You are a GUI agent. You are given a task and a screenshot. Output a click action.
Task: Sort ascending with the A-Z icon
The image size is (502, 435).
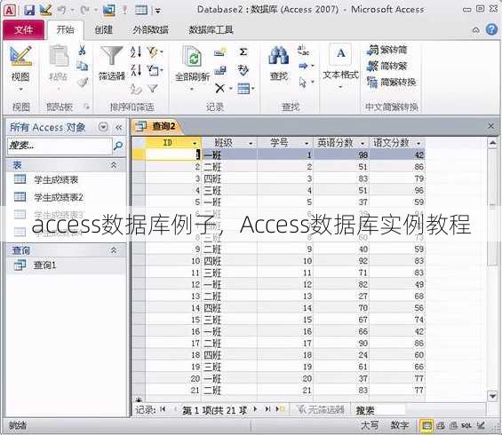click(136, 51)
